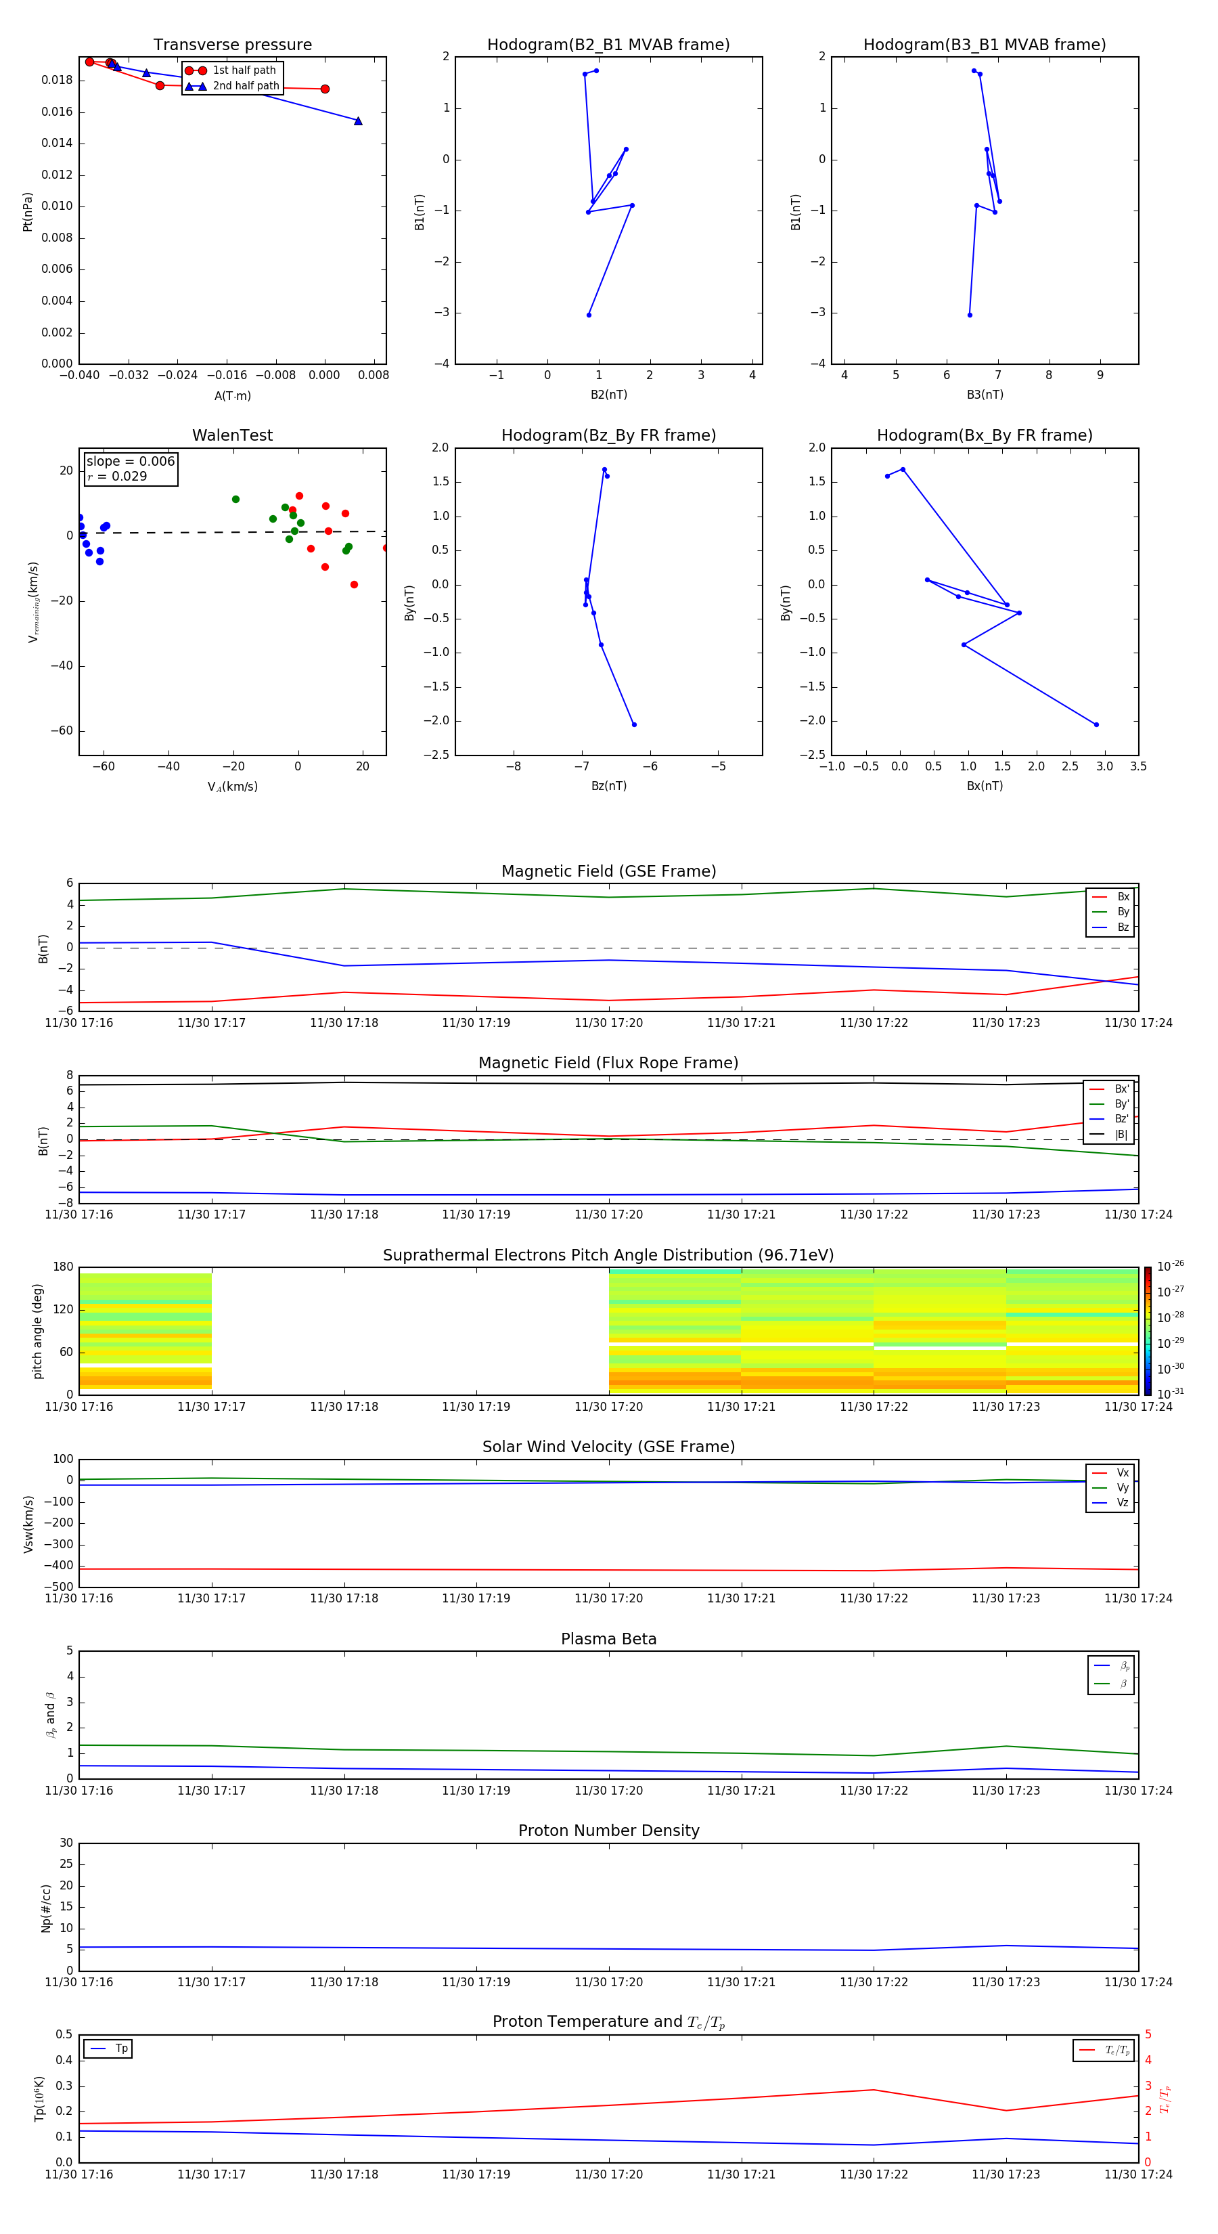The width and height of the screenshot is (1218, 2234).
Task: Click lowest data point in B2_B1 hodogram
Action: coord(589,315)
